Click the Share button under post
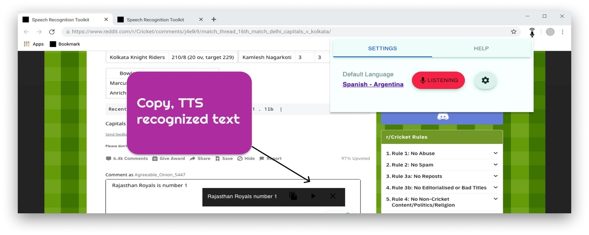Viewport: 589px width, 235px height. (200, 159)
